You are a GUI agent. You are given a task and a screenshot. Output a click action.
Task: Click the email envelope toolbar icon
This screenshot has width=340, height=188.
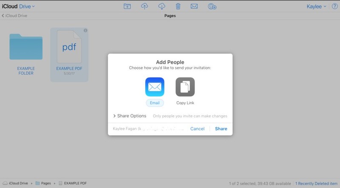pos(194,6)
